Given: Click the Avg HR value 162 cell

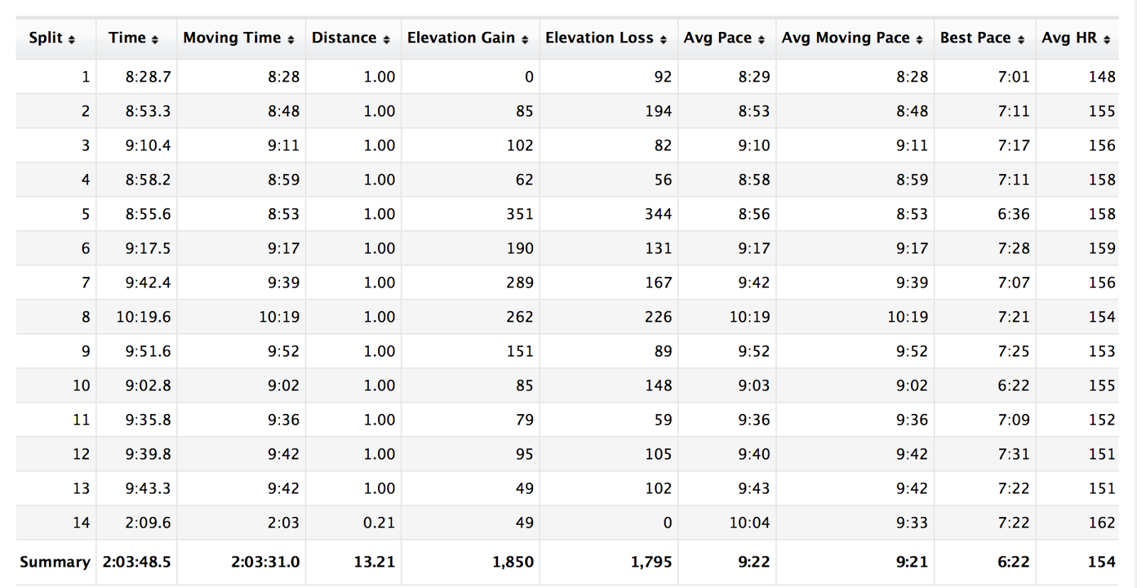Looking at the screenshot, I should click(x=1102, y=523).
